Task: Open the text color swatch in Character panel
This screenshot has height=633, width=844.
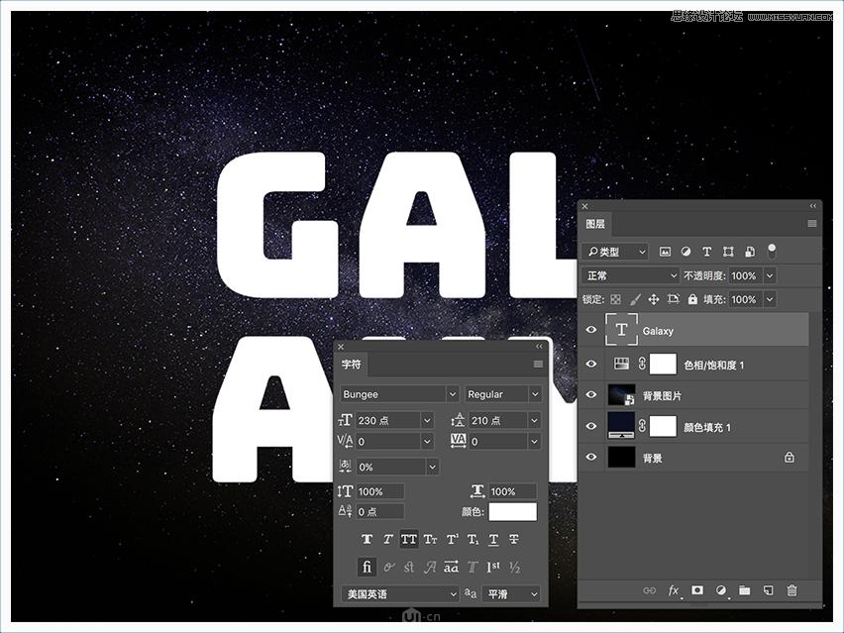Action: (x=514, y=511)
